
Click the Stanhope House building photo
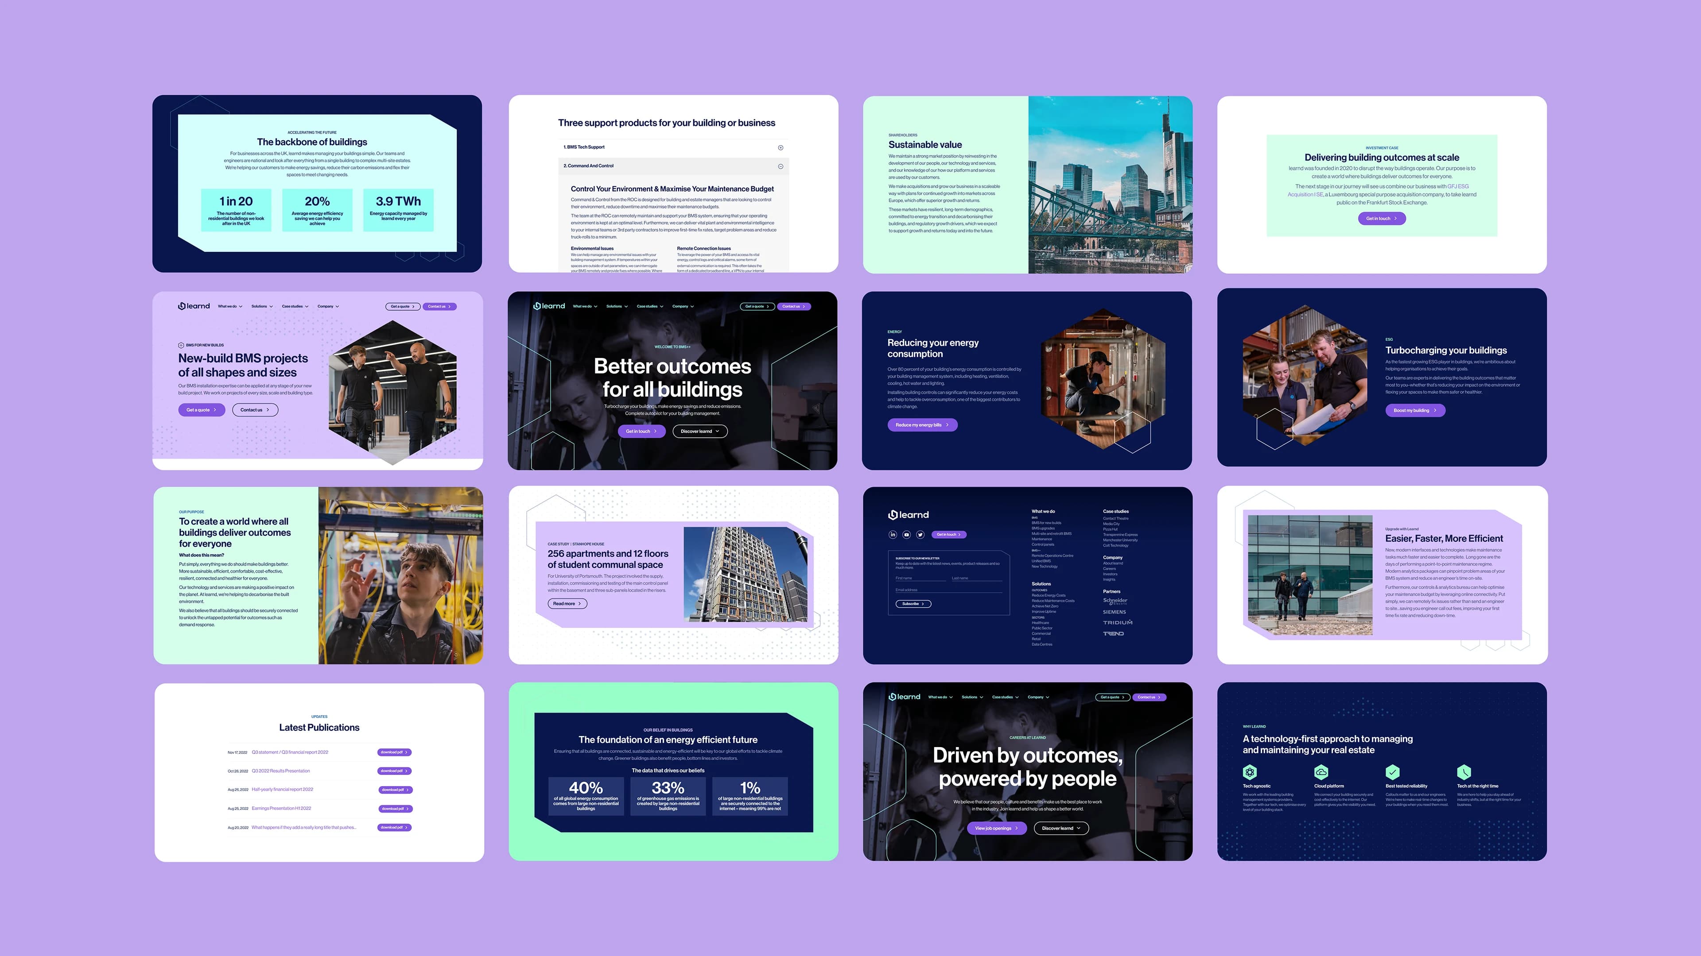coord(746,574)
